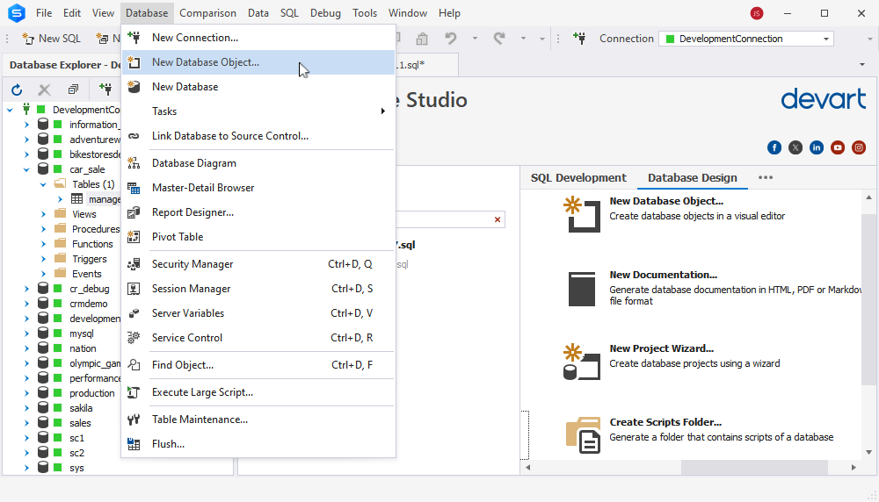This screenshot has height=502, width=879.
Task: Select Server Variables menu entry
Action: (x=258, y=313)
